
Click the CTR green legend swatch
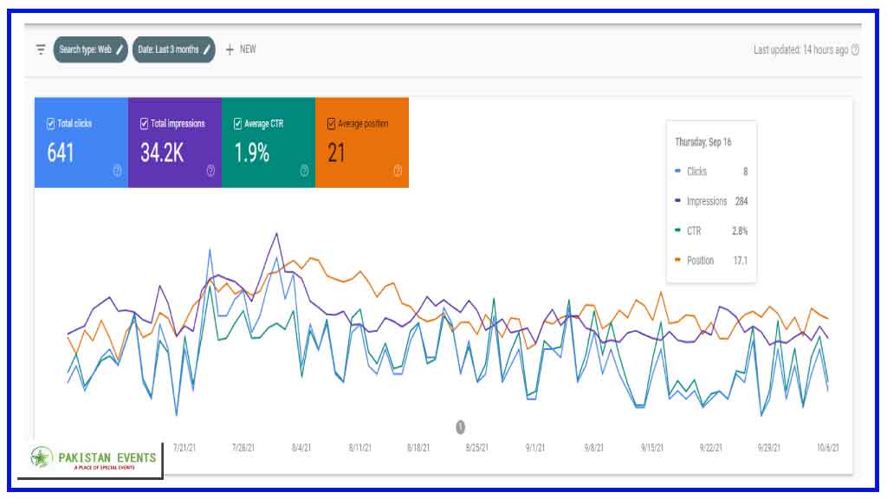677,230
